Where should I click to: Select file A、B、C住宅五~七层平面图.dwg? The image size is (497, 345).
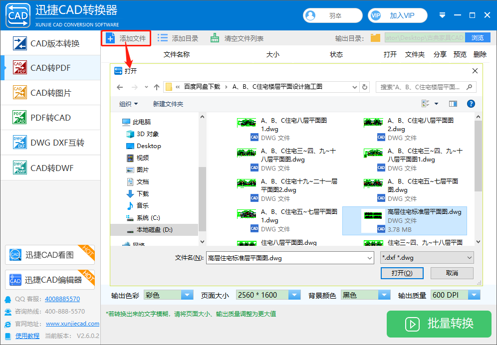411,190
